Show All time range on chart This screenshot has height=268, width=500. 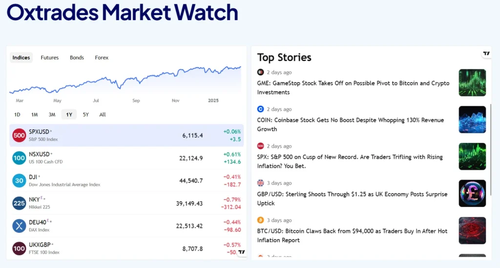pyautogui.click(x=103, y=115)
